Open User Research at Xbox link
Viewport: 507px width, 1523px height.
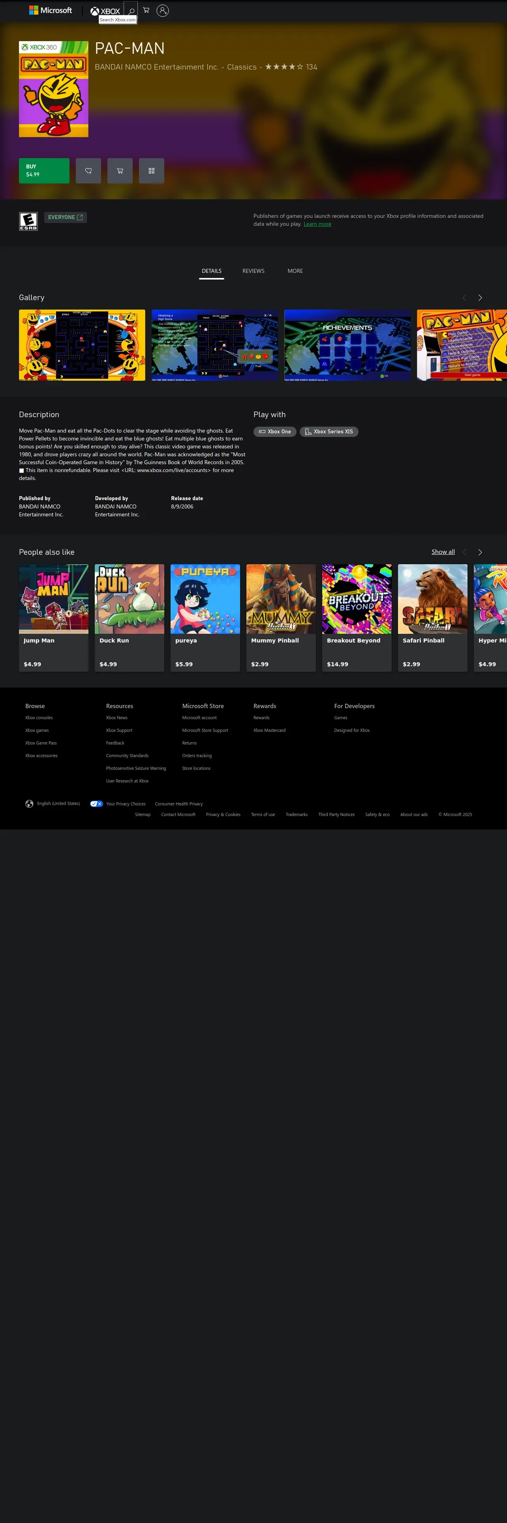click(x=128, y=781)
